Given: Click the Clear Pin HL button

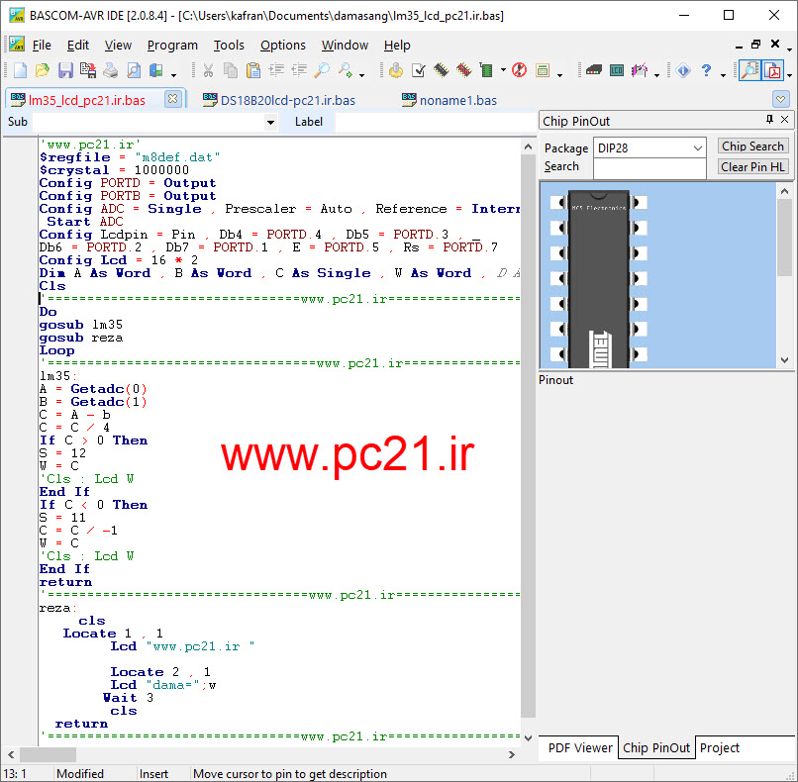Looking at the screenshot, I should click(x=752, y=167).
